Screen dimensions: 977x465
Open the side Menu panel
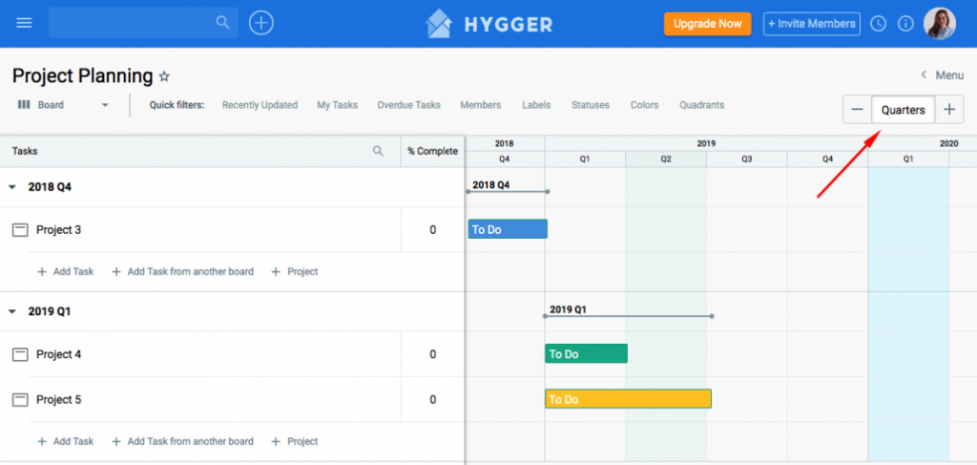click(x=942, y=75)
